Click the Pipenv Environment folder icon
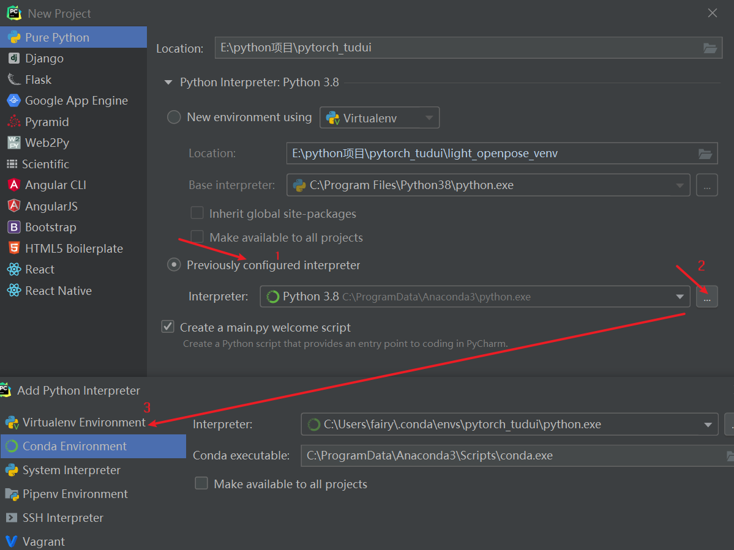The image size is (734, 550). point(11,494)
